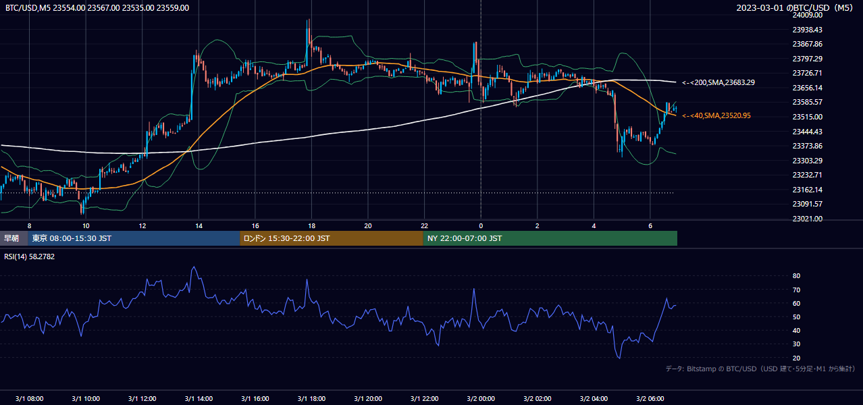Click the price axis value 23726.71
Image resolution: width=863 pixels, height=405 pixels.
(807, 73)
